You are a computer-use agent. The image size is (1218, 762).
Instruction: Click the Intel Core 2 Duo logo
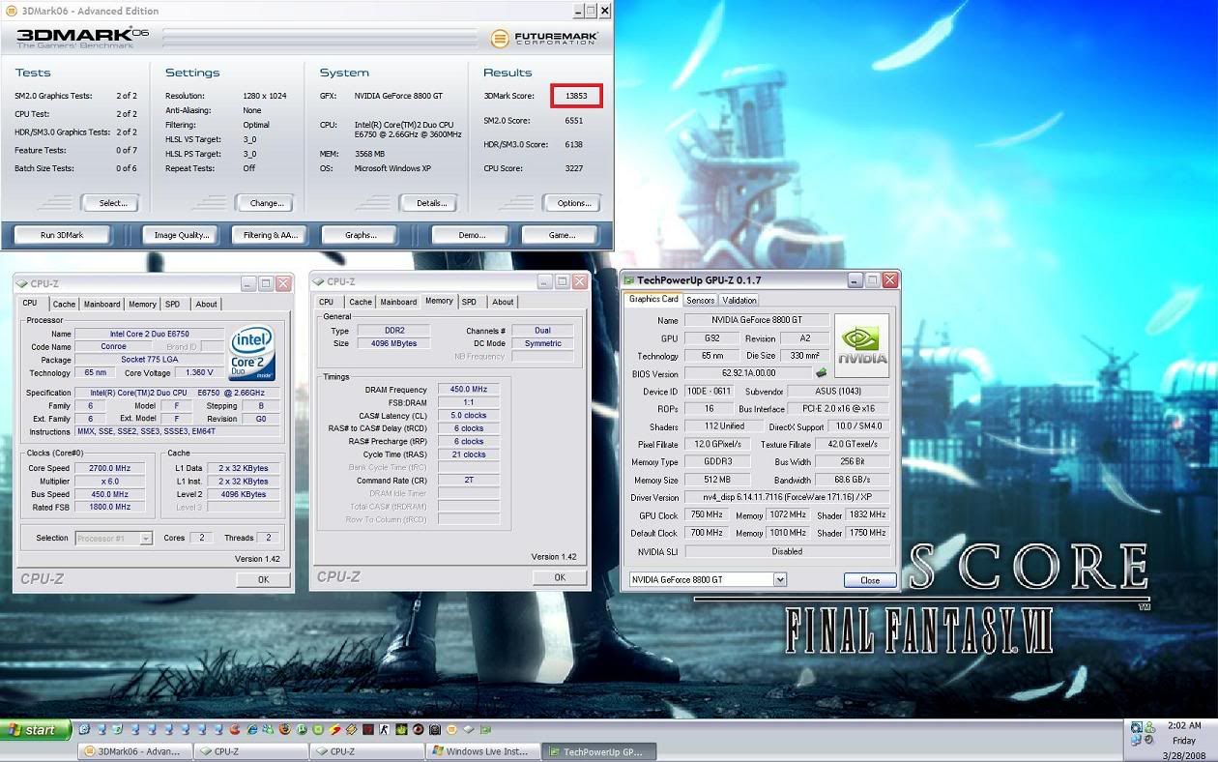coord(251,352)
